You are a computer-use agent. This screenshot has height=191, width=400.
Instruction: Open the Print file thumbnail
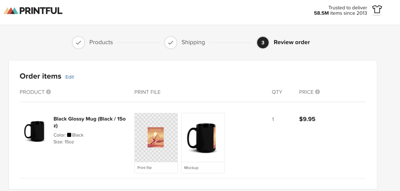(156, 137)
